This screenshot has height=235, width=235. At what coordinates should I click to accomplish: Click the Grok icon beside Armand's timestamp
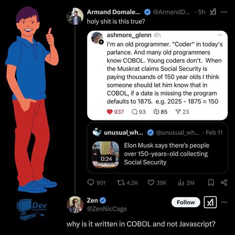[x=213, y=12]
